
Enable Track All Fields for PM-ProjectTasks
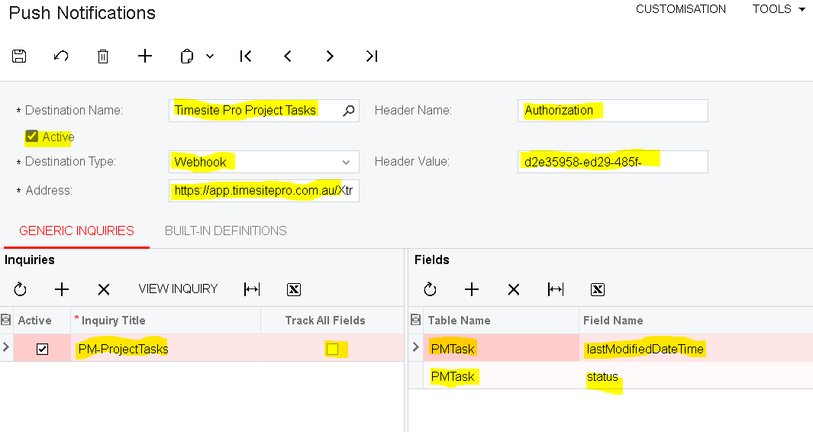pyautogui.click(x=332, y=349)
